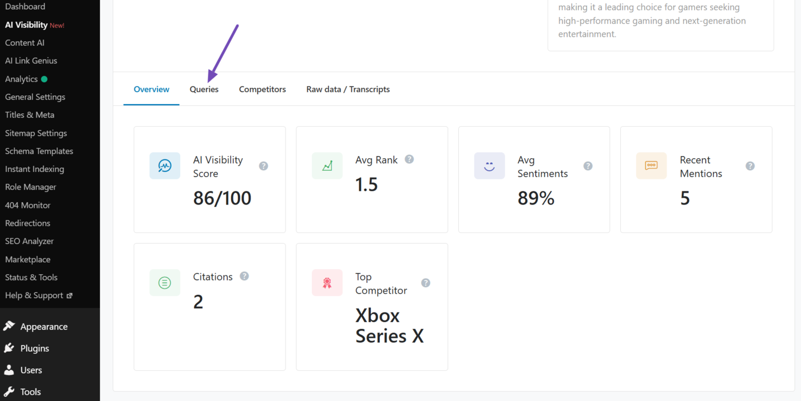Click the Tools wrench icon in sidebar
The width and height of the screenshot is (801, 401).
pos(9,391)
